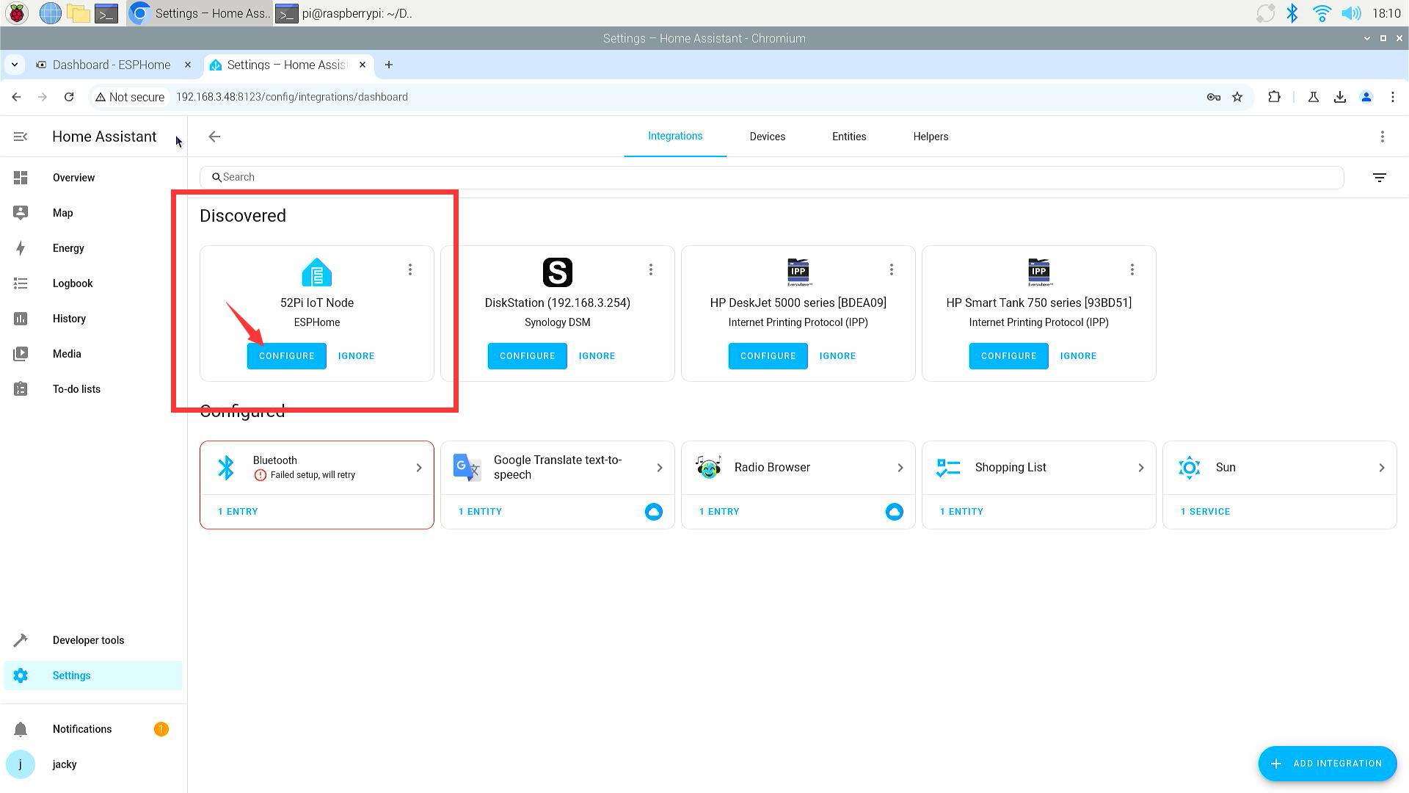The width and height of the screenshot is (1409, 793).
Task: Configure HP Smart Tank 750 series
Action: [1009, 356]
